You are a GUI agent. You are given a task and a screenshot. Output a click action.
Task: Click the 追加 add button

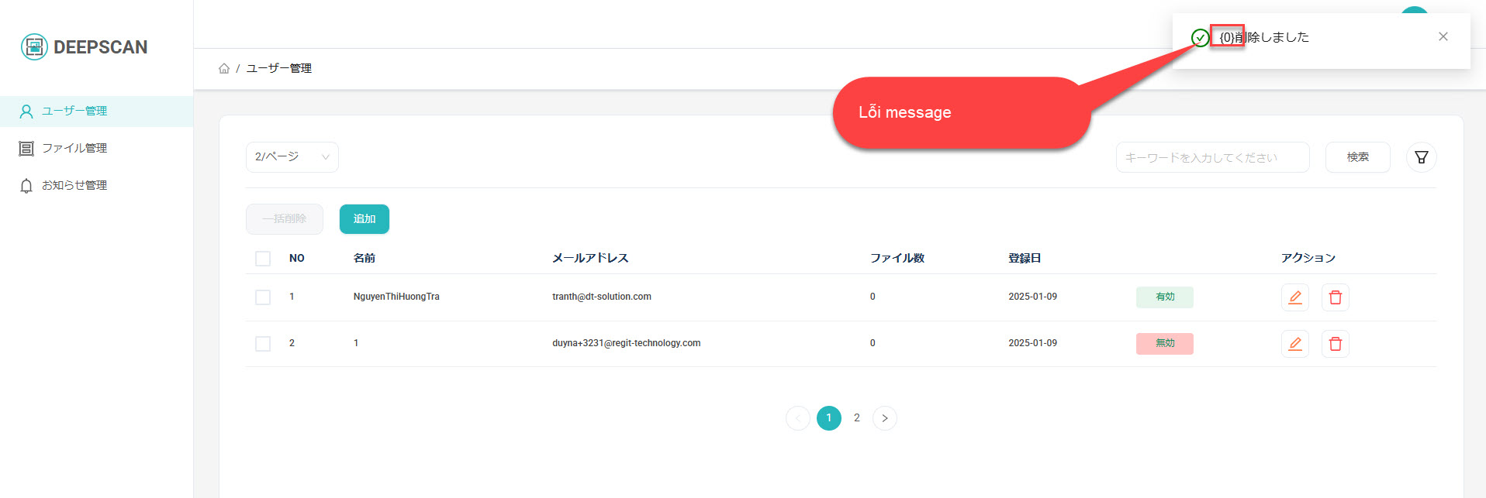pyautogui.click(x=364, y=219)
